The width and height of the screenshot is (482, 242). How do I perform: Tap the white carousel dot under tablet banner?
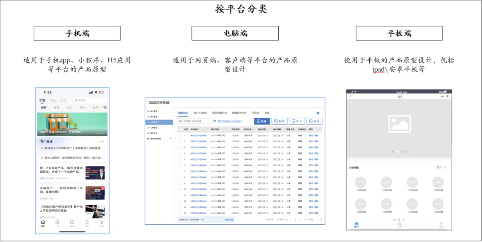398,151
